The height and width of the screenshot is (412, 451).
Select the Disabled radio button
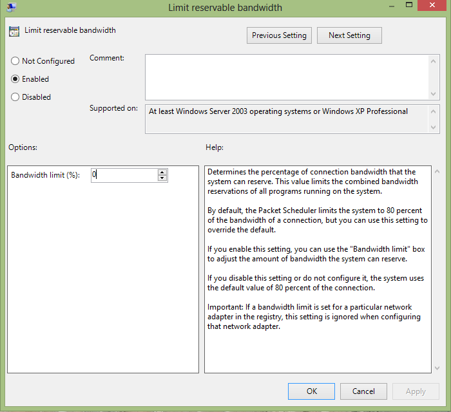coord(15,97)
